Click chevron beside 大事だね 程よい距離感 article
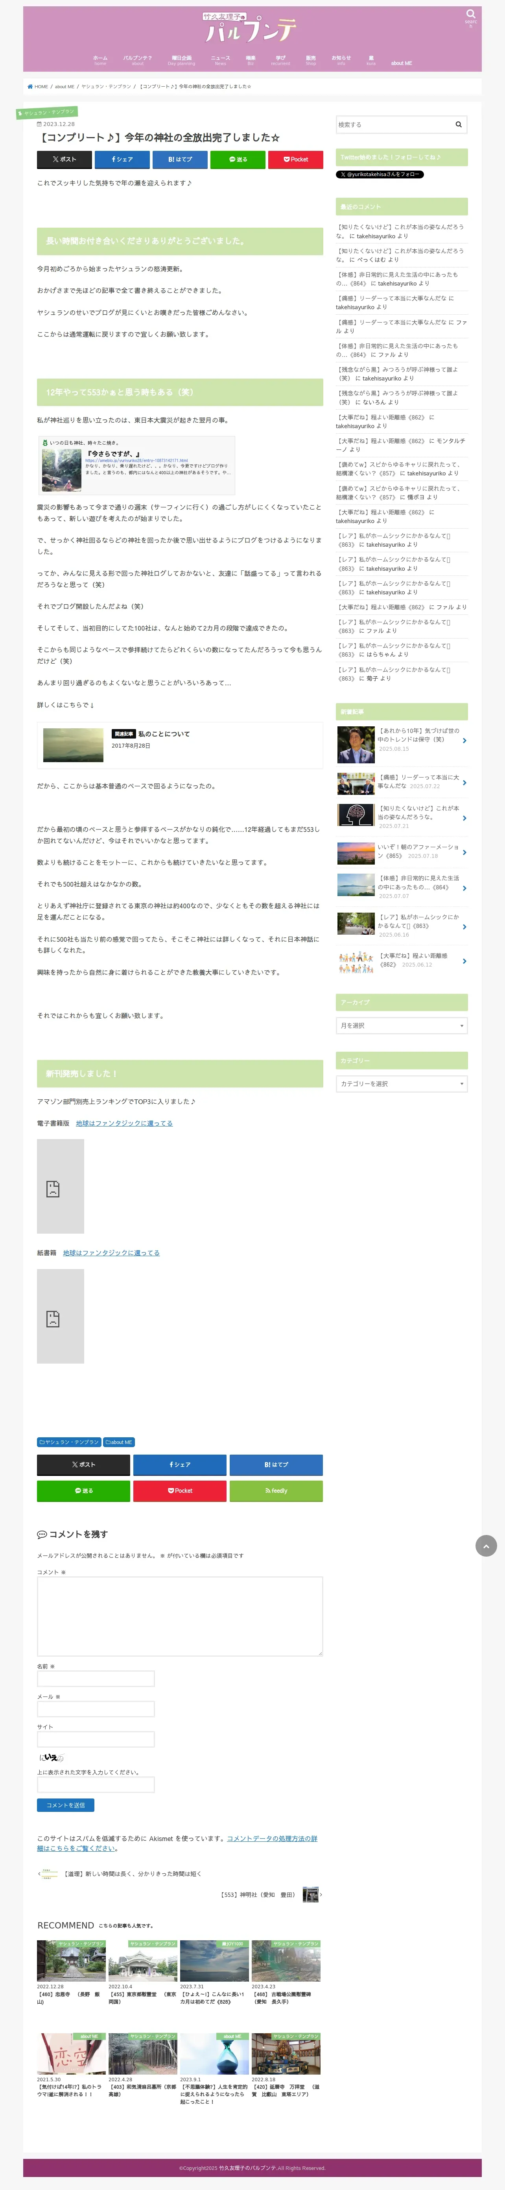Viewport: 505px width, 2190px height. tap(464, 961)
